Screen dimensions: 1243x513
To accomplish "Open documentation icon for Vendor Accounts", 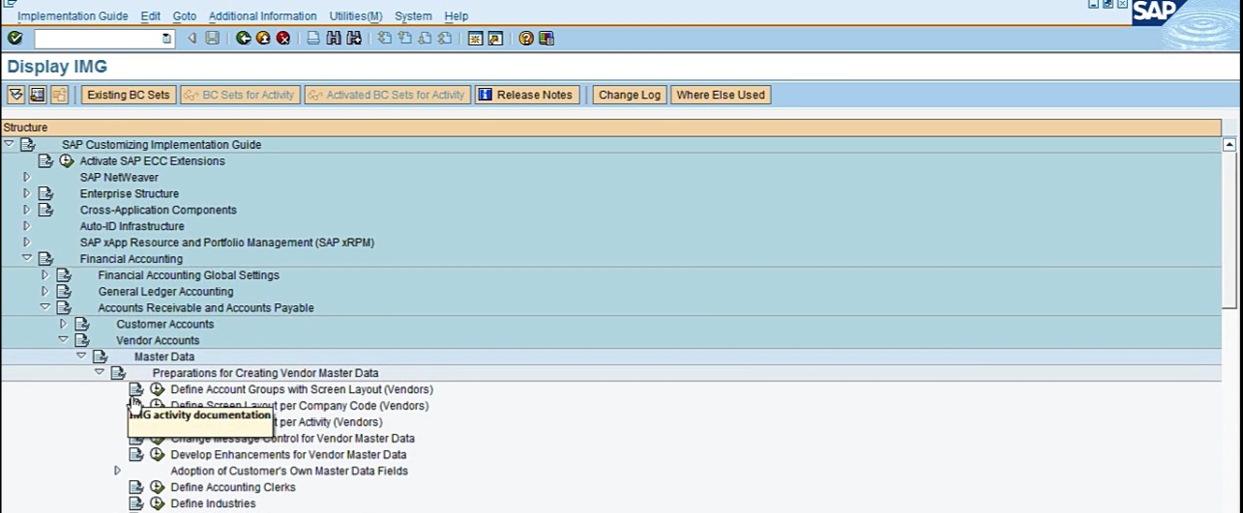I will pos(82,341).
